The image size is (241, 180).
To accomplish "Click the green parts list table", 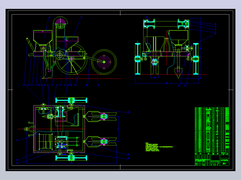I will tap(212, 131).
